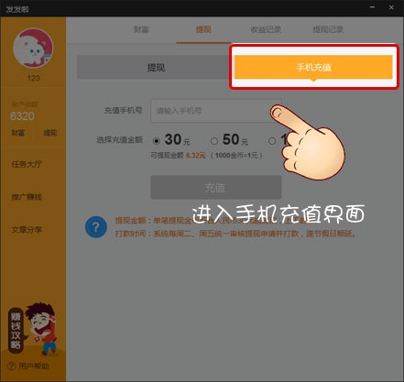Screen dimensions: 404x382
Task: Open 推广赚钱 in the sidebar
Action: pos(27,197)
